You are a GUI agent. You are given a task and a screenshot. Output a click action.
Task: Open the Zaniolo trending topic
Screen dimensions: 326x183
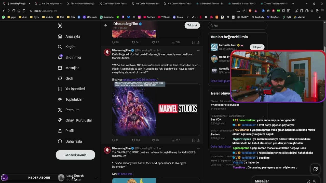point(215,134)
